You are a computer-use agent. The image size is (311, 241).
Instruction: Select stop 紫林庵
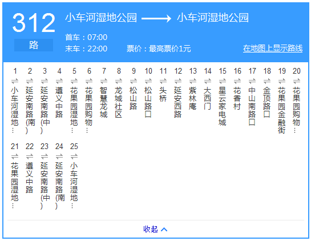click(193, 98)
